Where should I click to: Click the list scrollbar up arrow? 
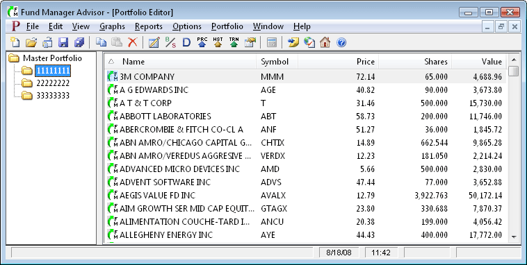tap(514, 60)
